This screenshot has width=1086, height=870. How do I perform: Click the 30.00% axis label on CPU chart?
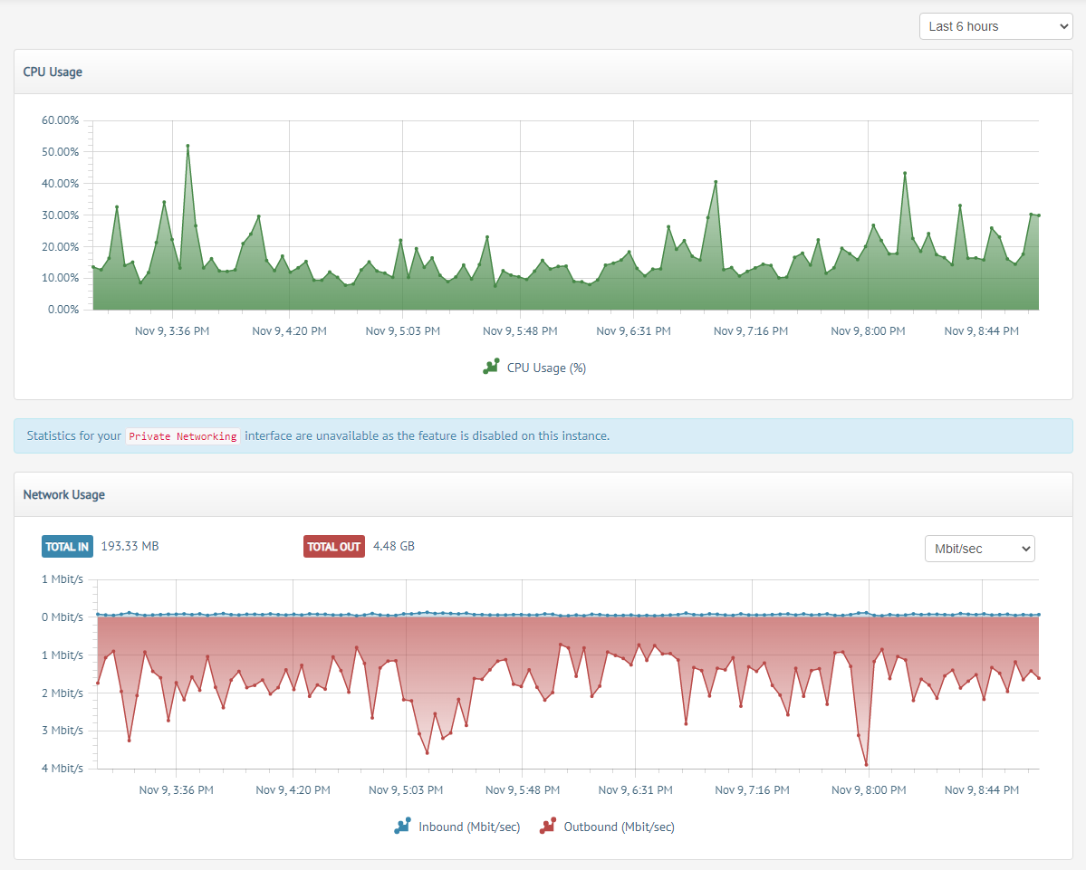coord(61,215)
